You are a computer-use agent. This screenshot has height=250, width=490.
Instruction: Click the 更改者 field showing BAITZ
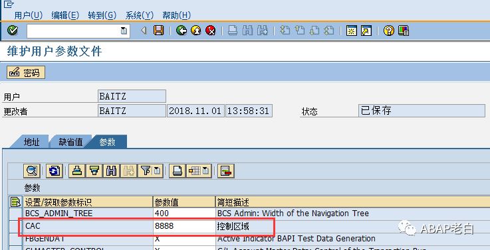(x=132, y=111)
